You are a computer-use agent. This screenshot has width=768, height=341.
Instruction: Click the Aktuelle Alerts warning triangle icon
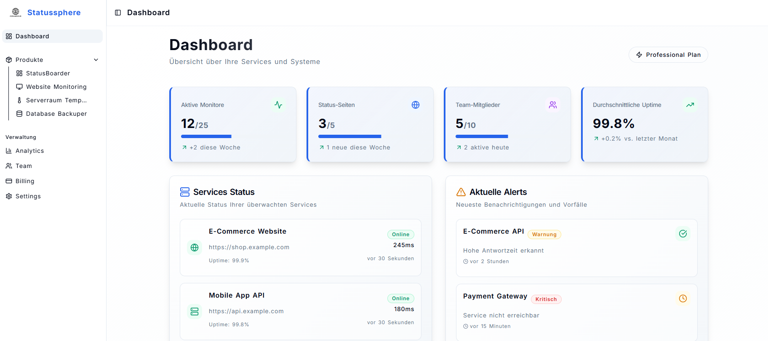pyautogui.click(x=461, y=192)
